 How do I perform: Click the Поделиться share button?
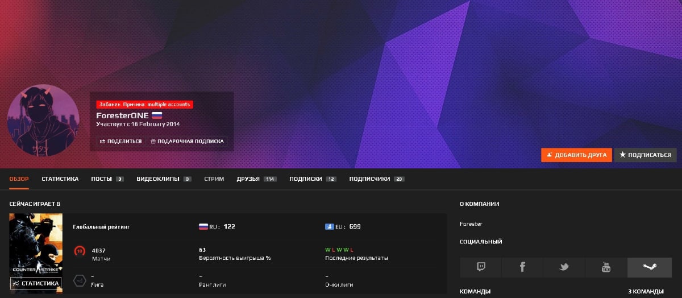tap(120, 141)
